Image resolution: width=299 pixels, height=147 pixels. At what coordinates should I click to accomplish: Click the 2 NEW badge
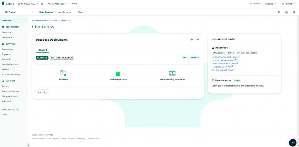[237, 81]
